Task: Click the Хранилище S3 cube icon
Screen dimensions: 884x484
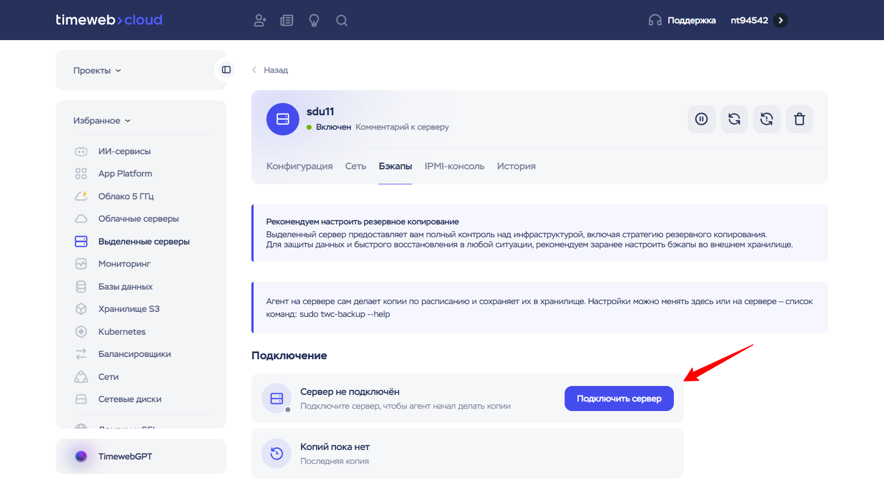Action: 81,309
